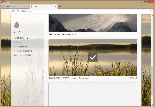Select the mountain theme thumbnail
This screenshot has height=107, width=155.
[93, 23]
